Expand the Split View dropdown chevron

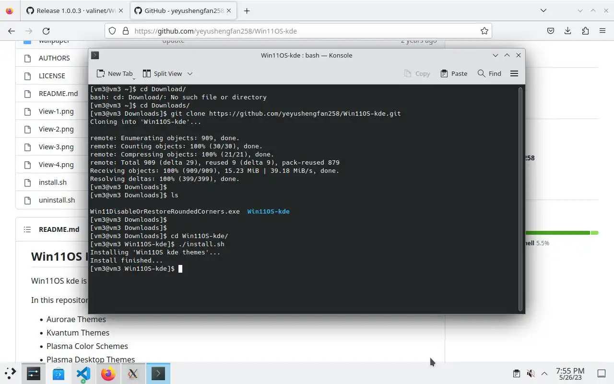pos(190,73)
